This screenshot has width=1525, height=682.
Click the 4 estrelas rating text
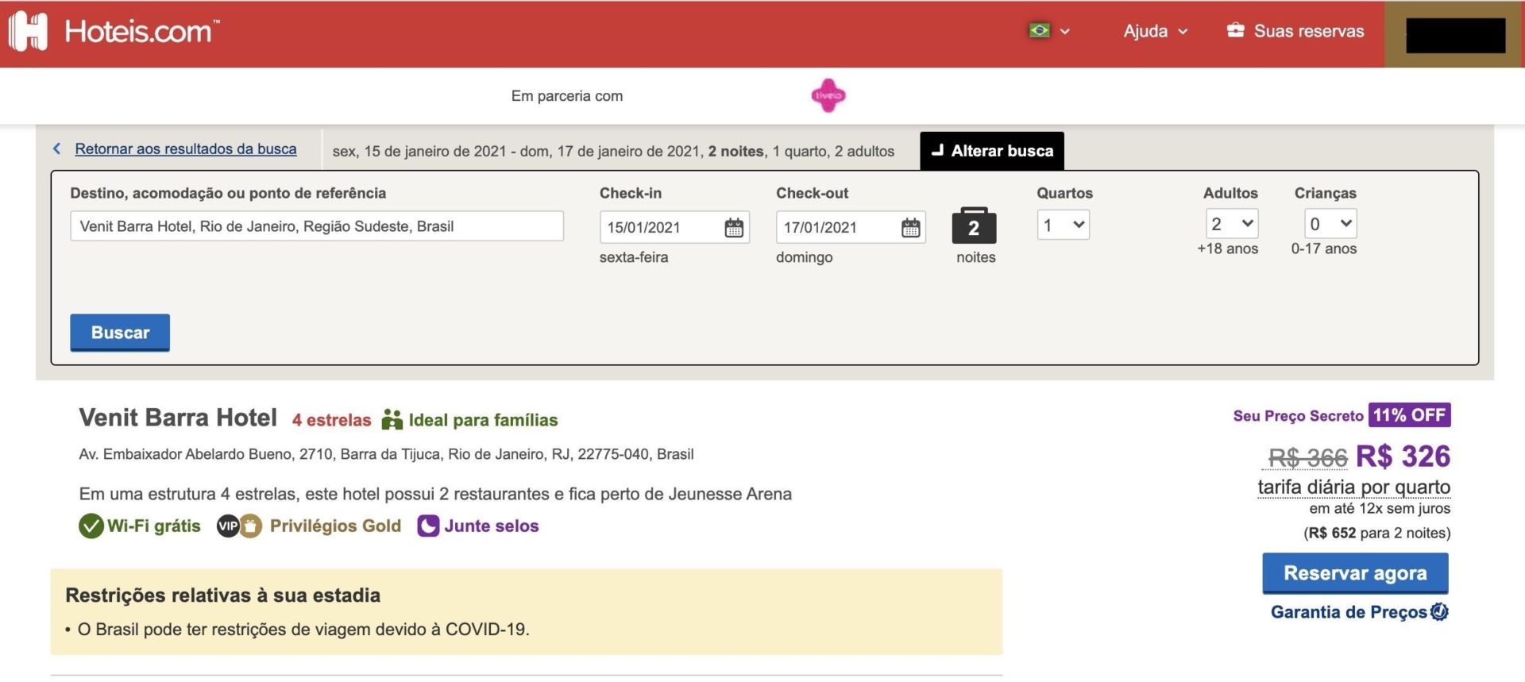tap(331, 420)
